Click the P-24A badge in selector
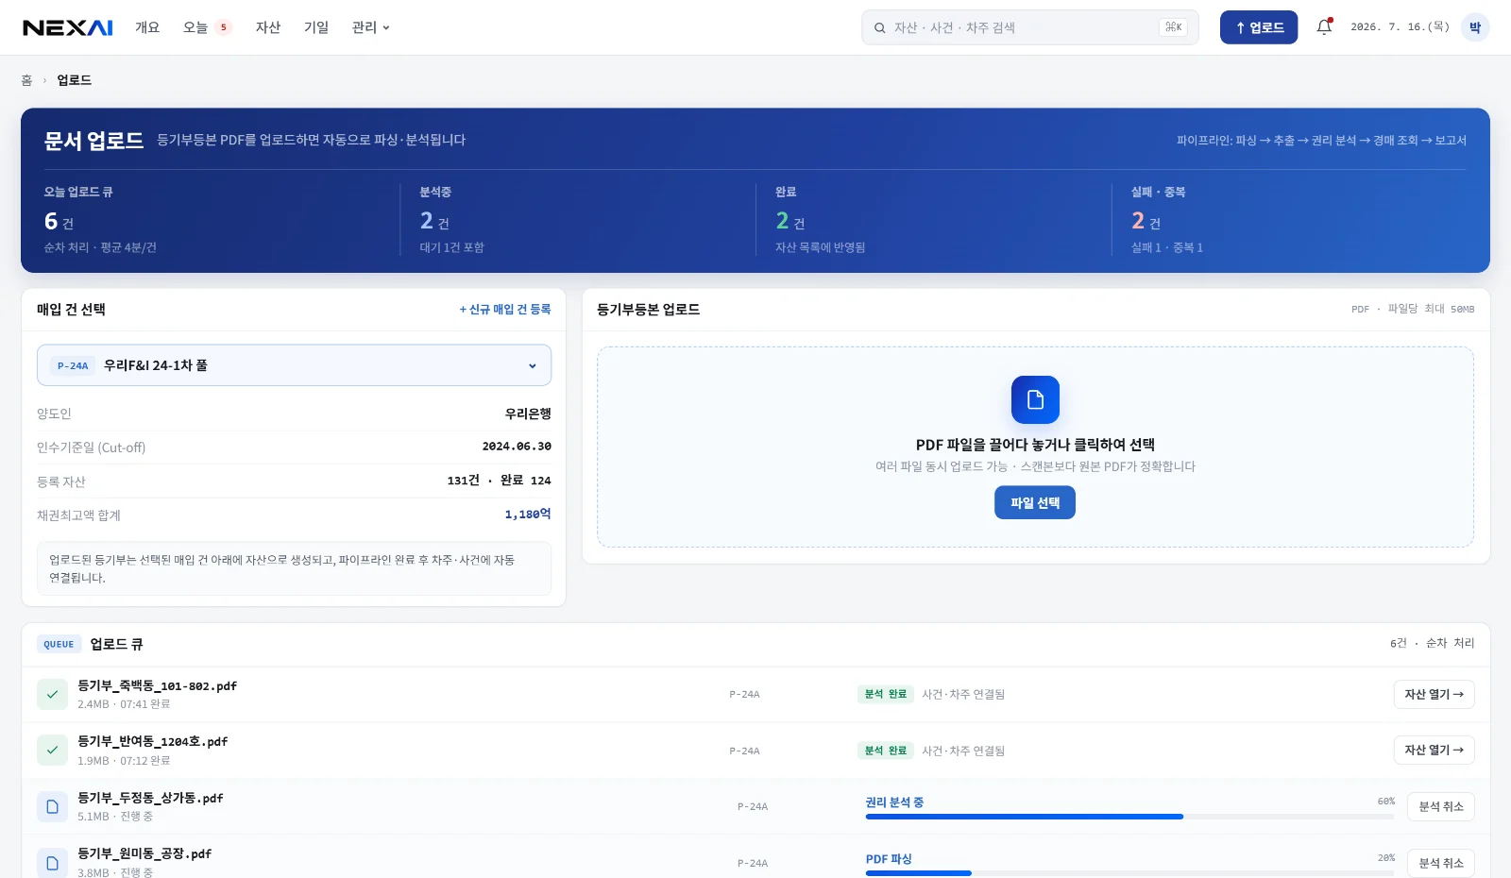Viewport: 1511px width, 878px height. tap(73, 365)
